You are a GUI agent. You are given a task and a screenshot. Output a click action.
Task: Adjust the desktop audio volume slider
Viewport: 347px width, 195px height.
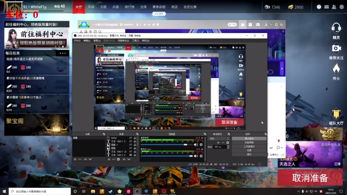pyautogui.click(x=167, y=145)
